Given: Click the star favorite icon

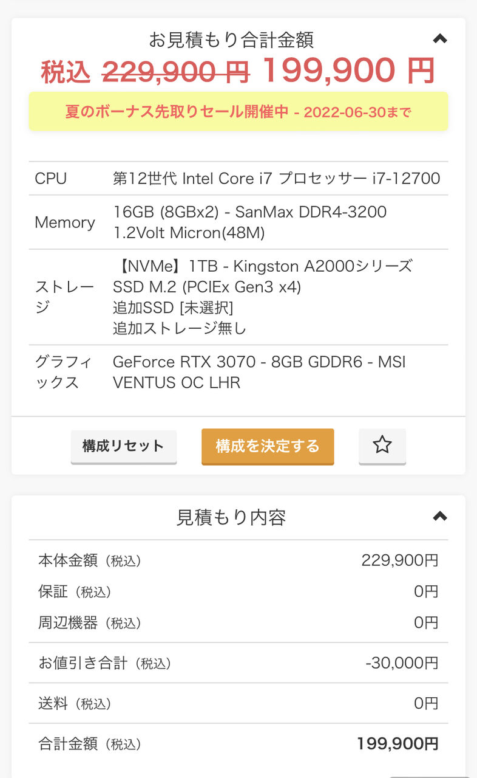Looking at the screenshot, I should click(x=382, y=446).
